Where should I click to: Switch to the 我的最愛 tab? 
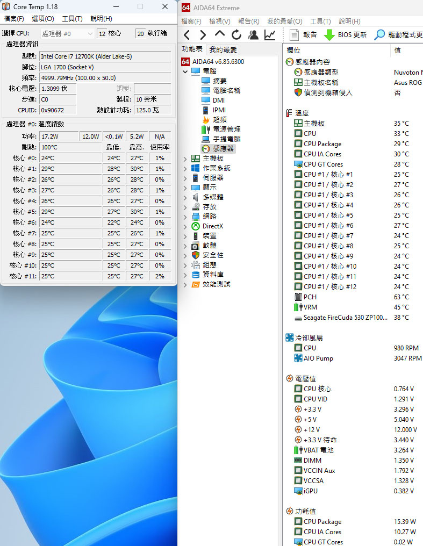click(223, 49)
